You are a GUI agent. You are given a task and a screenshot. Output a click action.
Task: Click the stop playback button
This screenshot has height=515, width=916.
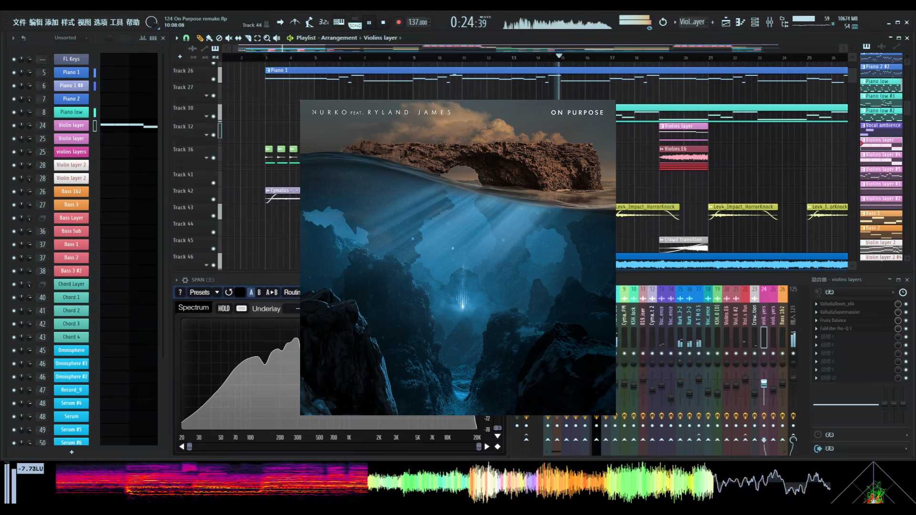tap(383, 22)
